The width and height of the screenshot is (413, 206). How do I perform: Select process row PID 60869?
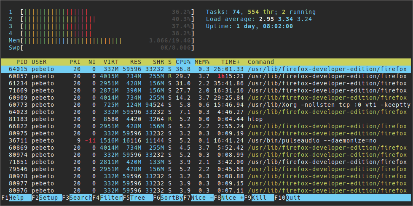point(206,148)
